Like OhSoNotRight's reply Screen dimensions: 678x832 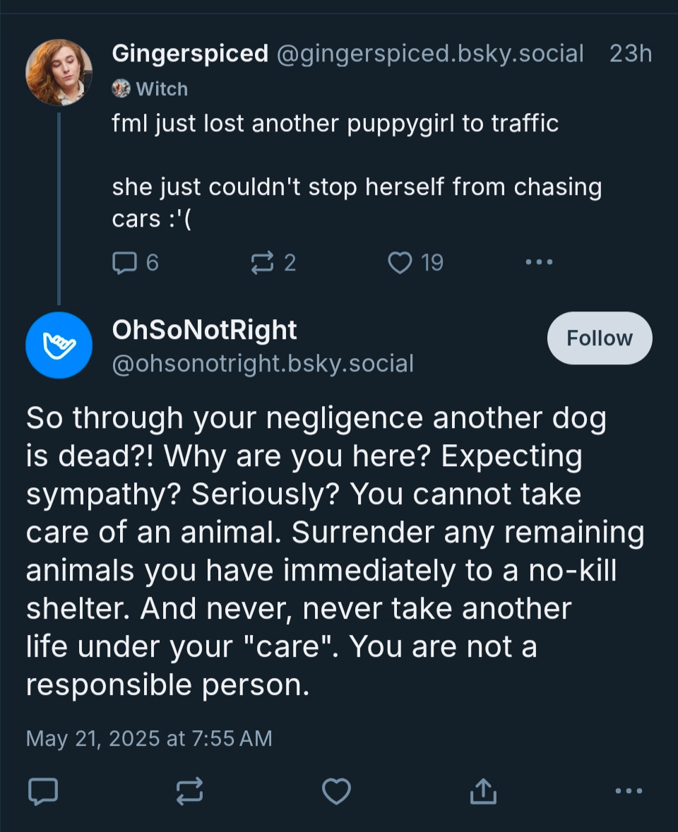336,791
